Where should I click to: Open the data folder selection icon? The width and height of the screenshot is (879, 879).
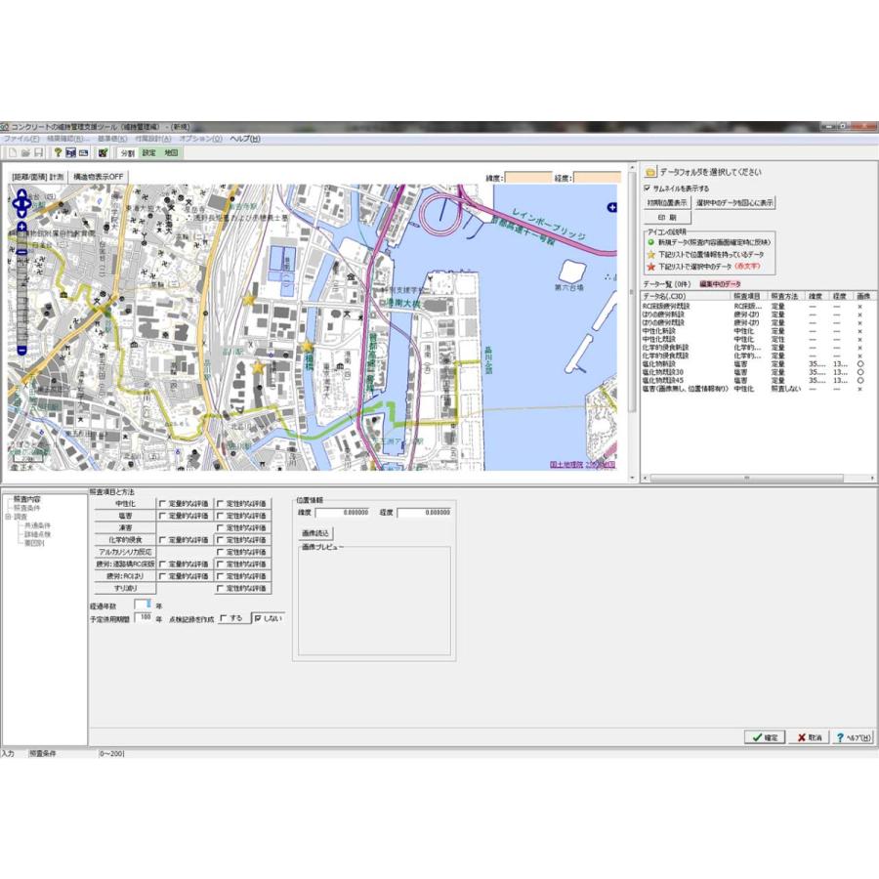pyautogui.click(x=650, y=172)
